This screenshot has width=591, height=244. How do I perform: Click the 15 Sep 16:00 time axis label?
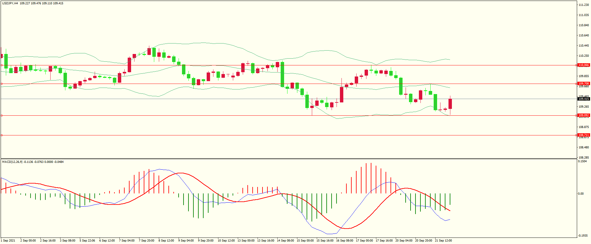(325, 241)
